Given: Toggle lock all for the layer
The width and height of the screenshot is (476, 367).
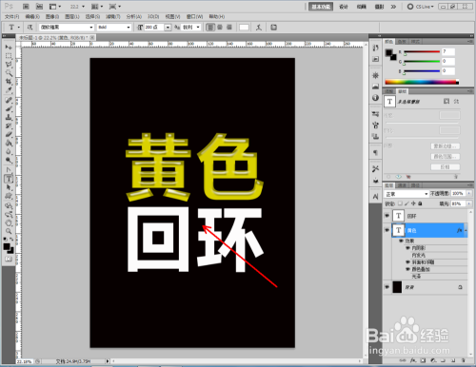Looking at the screenshot, I should (420, 203).
